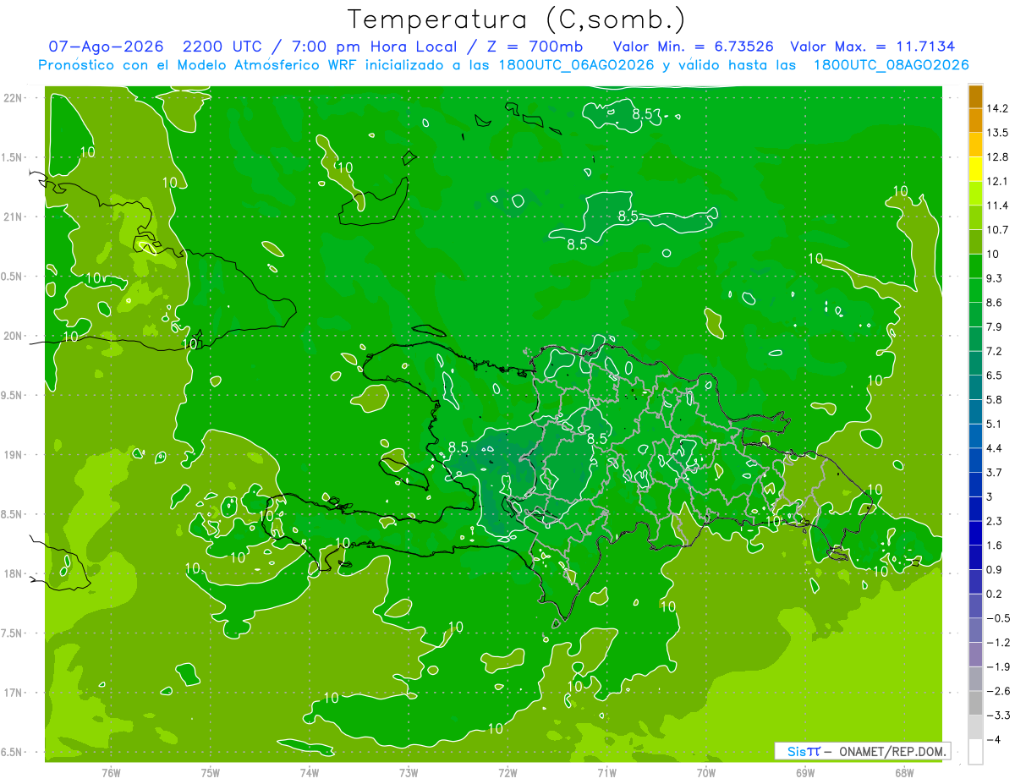The height and width of the screenshot is (784, 1015).
Task: Click the '69W' longitude label
Action: tap(804, 773)
